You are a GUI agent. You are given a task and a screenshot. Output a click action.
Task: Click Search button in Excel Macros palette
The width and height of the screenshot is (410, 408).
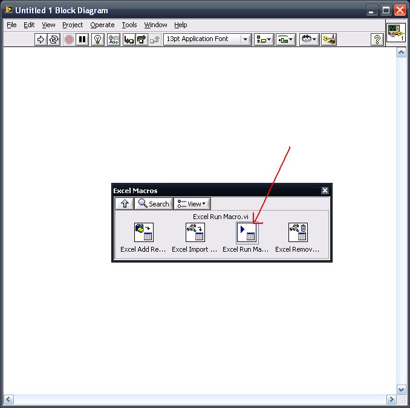[x=154, y=203]
